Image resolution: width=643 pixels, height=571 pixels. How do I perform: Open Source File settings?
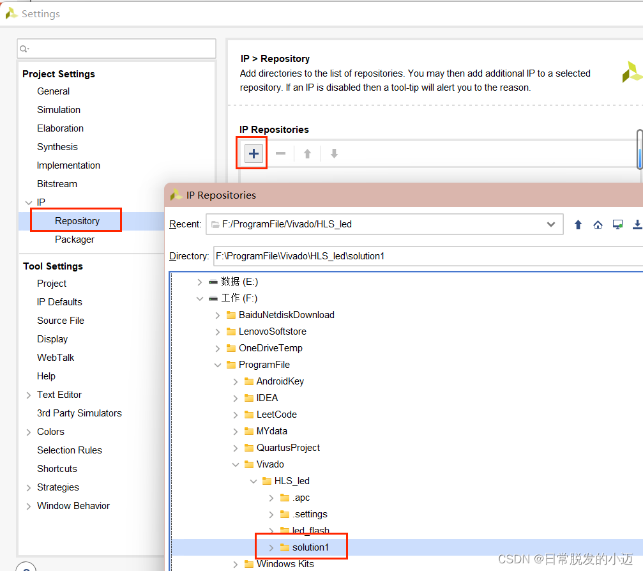point(61,321)
